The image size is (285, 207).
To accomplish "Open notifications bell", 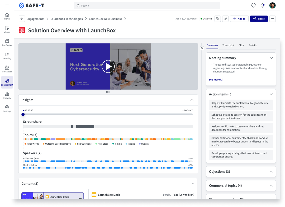I will (263, 6).
